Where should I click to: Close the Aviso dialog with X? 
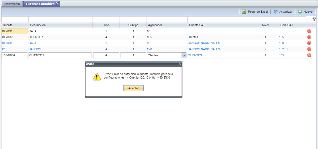pos(179,64)
